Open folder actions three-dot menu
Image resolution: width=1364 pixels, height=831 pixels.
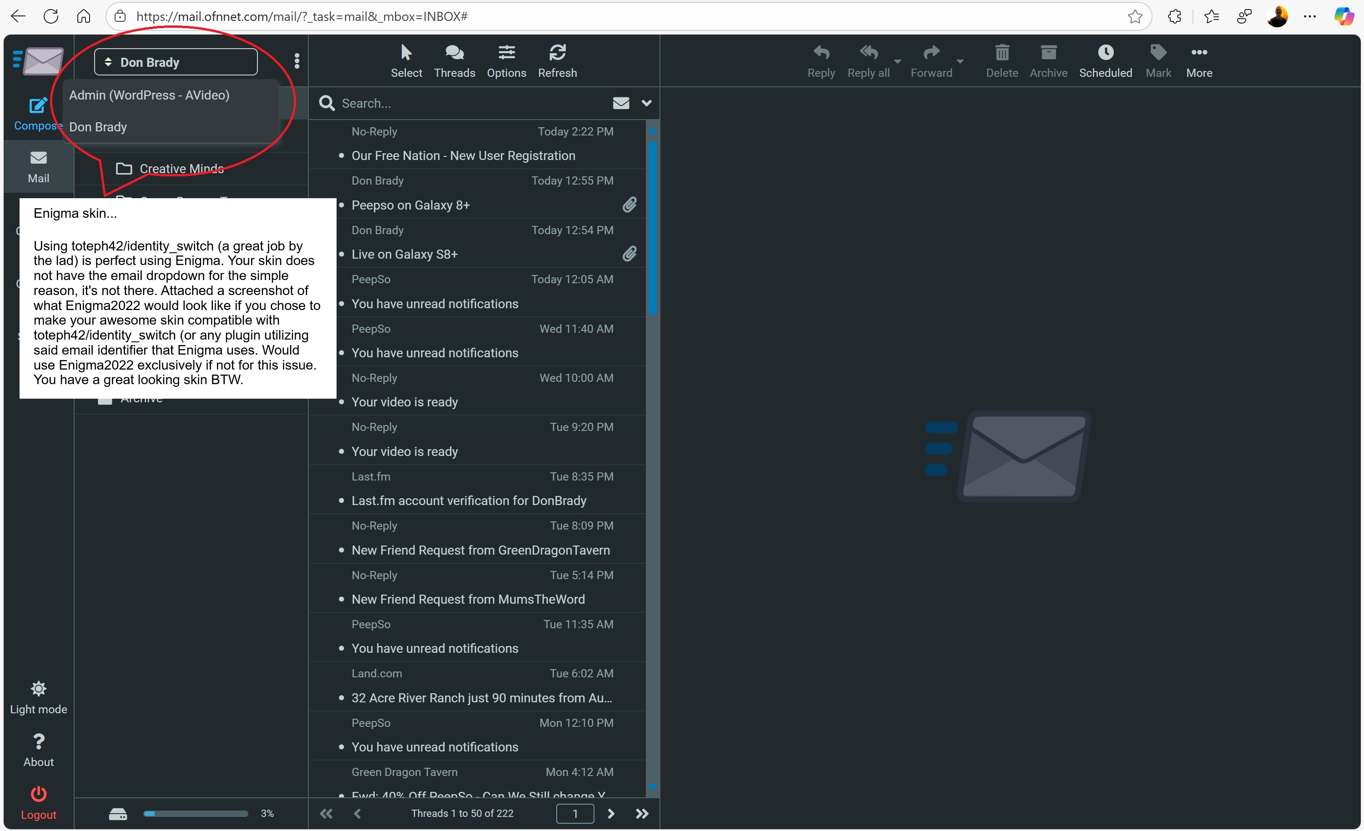click(x=297, y=61)
